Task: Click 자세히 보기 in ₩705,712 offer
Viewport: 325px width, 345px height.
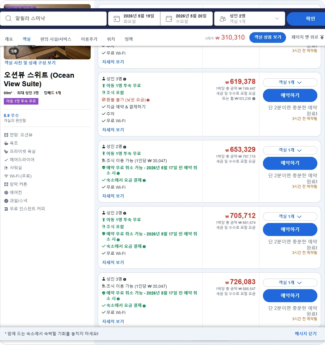Action: pyautogui.click(x=113, y=263)
